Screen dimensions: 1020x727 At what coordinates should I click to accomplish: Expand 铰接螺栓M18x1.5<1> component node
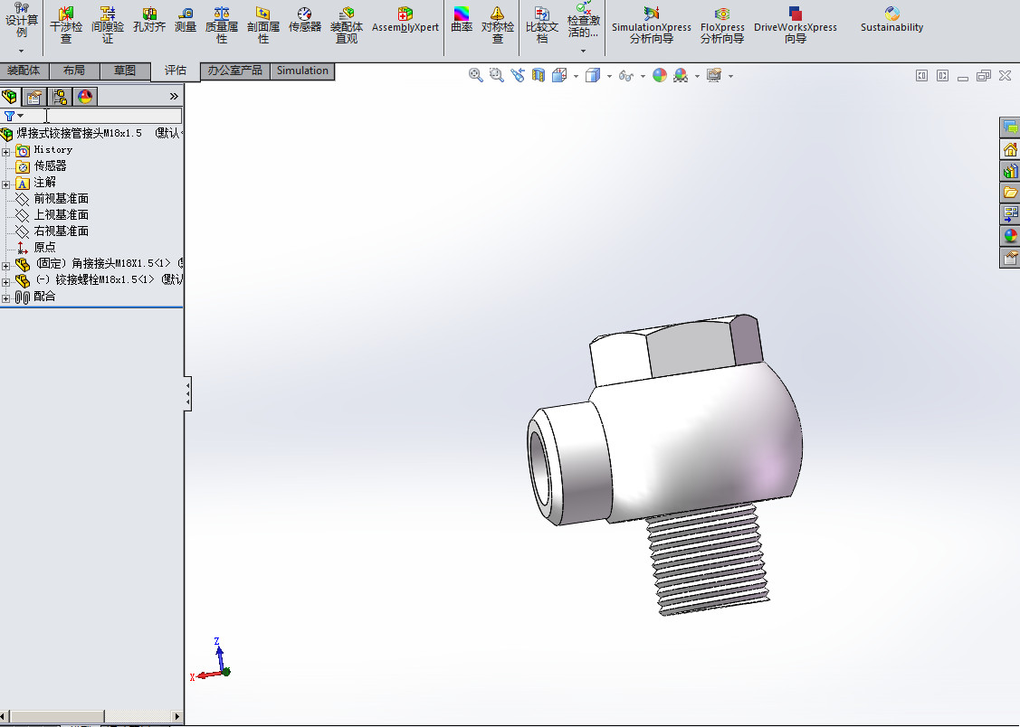coord(5,282)
